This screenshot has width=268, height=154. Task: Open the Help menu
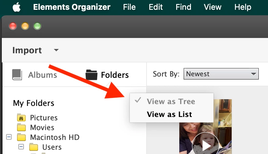pyautogui.click(x=243, y=7)
